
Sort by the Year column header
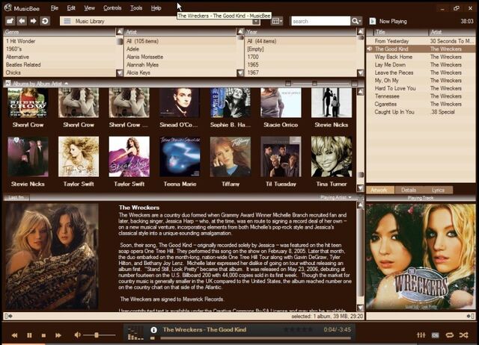(301, 31)
